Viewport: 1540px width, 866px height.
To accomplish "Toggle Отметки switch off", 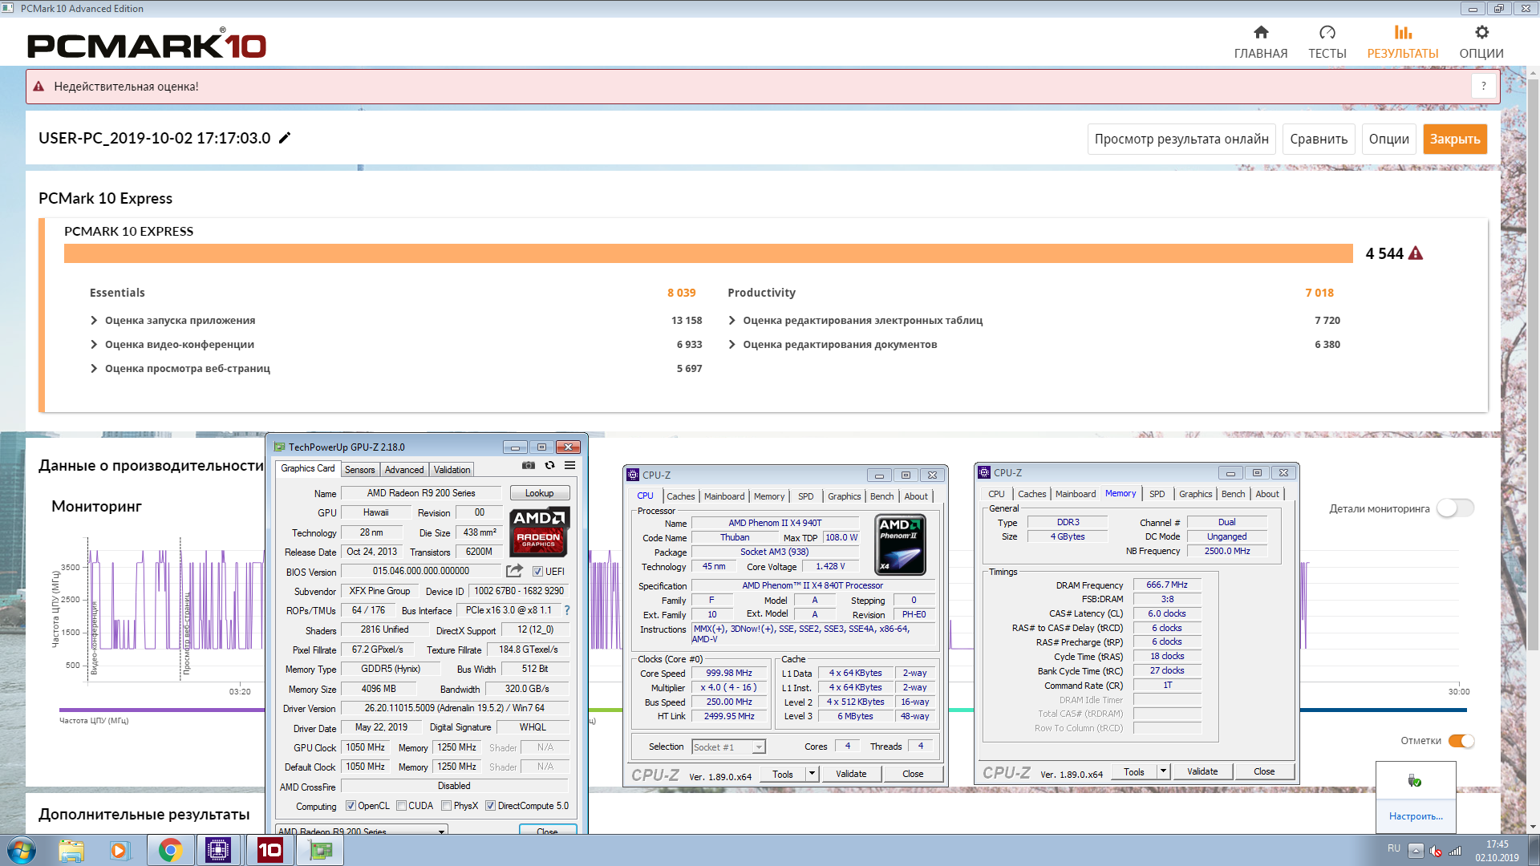I will click(1461, 741).
